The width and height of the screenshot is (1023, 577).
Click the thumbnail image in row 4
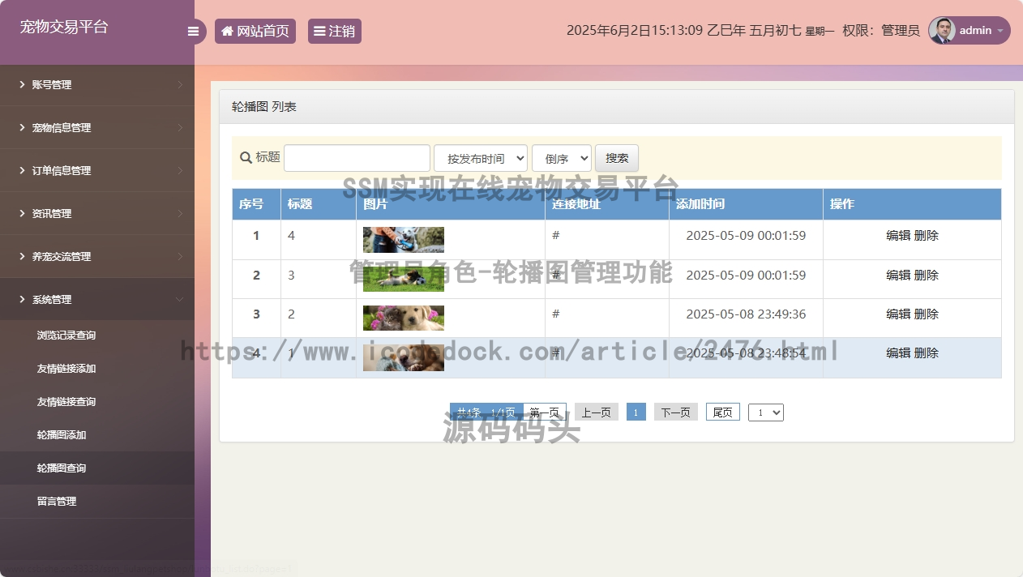(404, 357)
